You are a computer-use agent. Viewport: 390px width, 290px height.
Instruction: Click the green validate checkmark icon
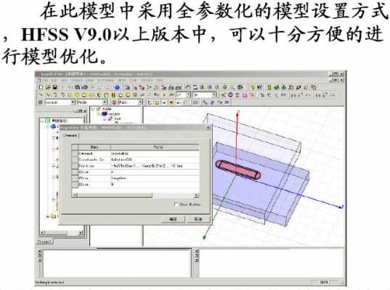(x=276, y=88)
